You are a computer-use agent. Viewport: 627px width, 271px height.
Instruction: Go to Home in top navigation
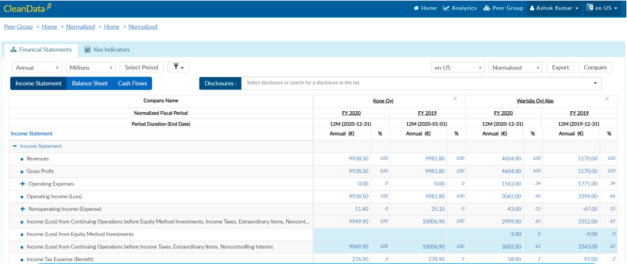click(x=425, y=8)
